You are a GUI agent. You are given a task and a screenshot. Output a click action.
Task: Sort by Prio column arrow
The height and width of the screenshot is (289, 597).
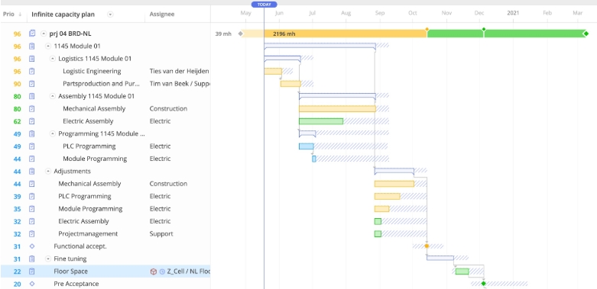point(20,14)
